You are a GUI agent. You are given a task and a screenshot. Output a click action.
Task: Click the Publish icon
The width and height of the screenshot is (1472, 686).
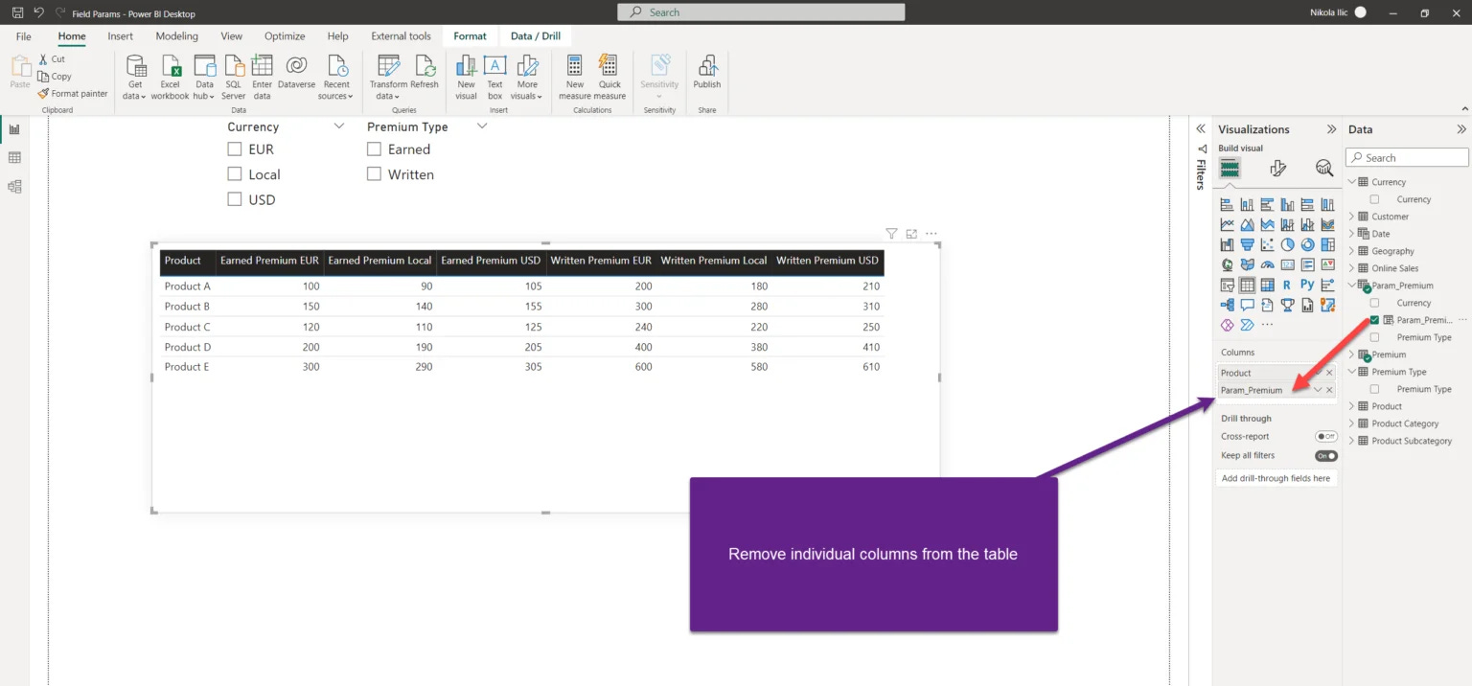(707, 66)
